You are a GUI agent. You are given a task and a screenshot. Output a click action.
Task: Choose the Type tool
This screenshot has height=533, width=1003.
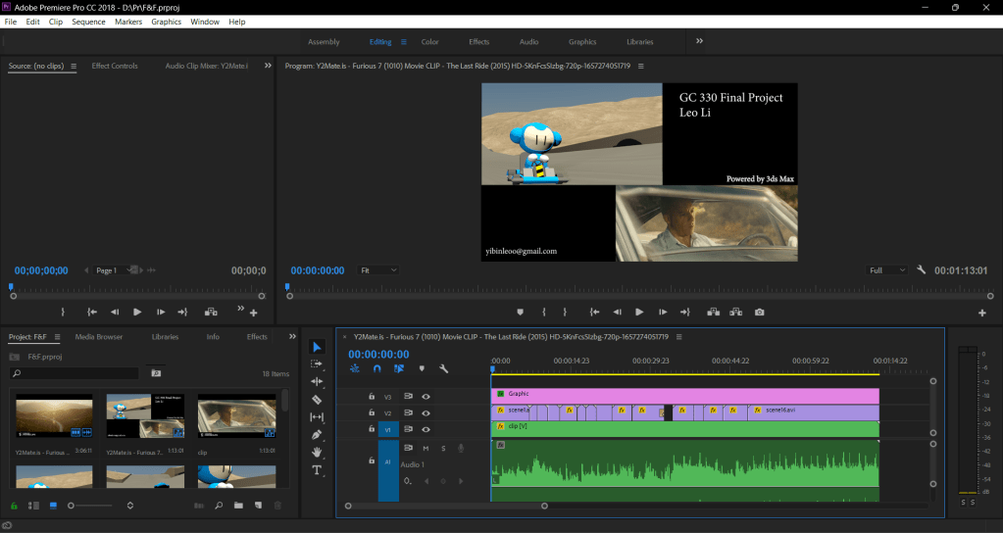pyautogui.click(x=317, y=470)
